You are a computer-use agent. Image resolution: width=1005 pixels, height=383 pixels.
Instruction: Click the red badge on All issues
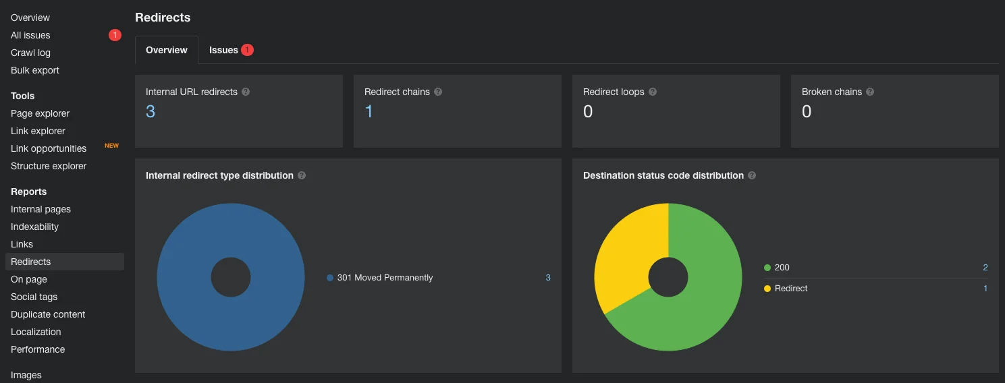point(115,35)
